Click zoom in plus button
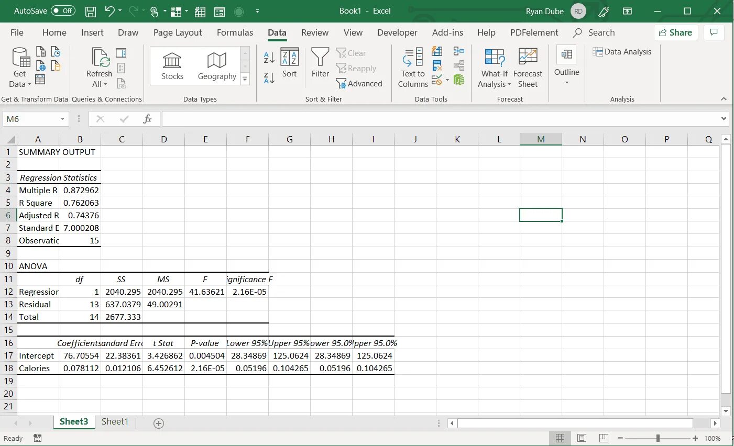Image resolution: width=734 pixels, height=446 pixels. (695, 438)
